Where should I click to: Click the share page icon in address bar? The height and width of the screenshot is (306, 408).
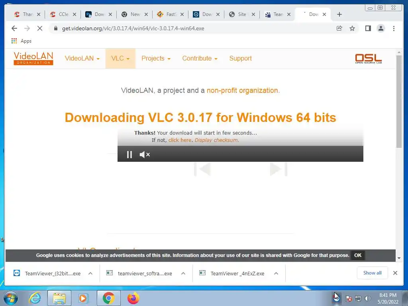pyautogui.click(x=339, y=28)
